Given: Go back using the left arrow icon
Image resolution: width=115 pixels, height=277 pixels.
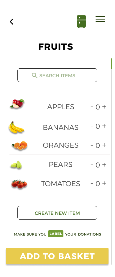Looking at the screenshot, I should click(11, 22).
